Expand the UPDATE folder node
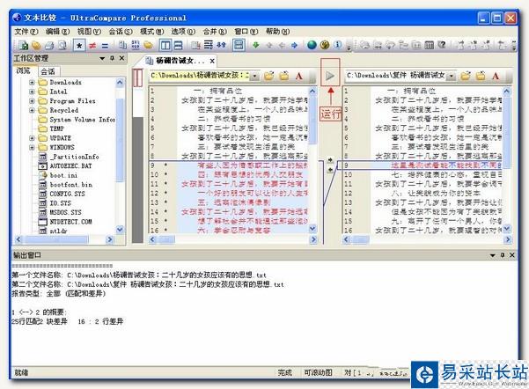The height and width of the screenshot is (389, 529). (32, 138)
